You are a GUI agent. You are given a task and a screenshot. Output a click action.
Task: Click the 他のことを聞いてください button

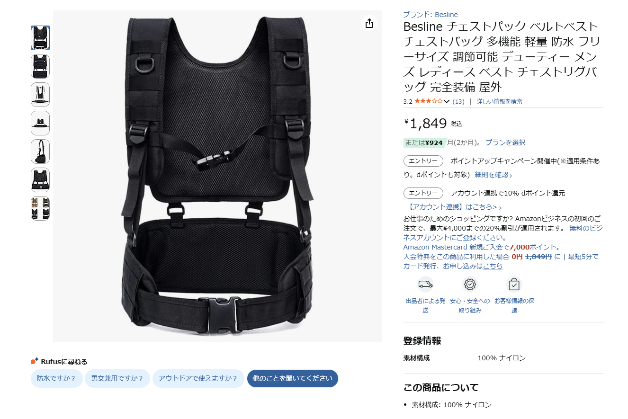(x=293, y=378)
